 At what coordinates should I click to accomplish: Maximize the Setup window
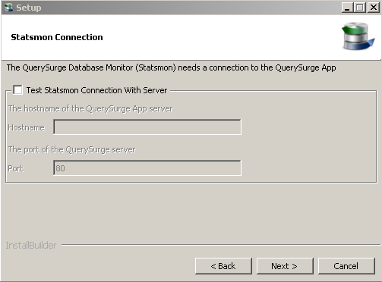tap(360, 8)
